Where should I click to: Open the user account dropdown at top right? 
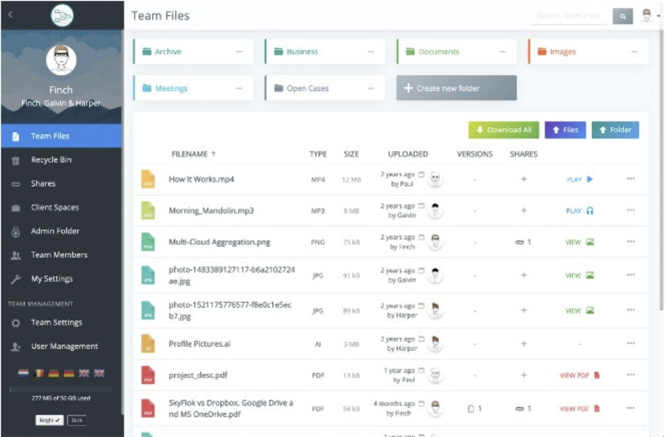coord(651,16)
